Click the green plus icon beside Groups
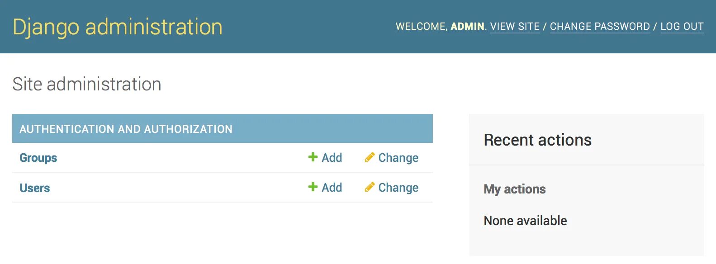 click(313, 157)
